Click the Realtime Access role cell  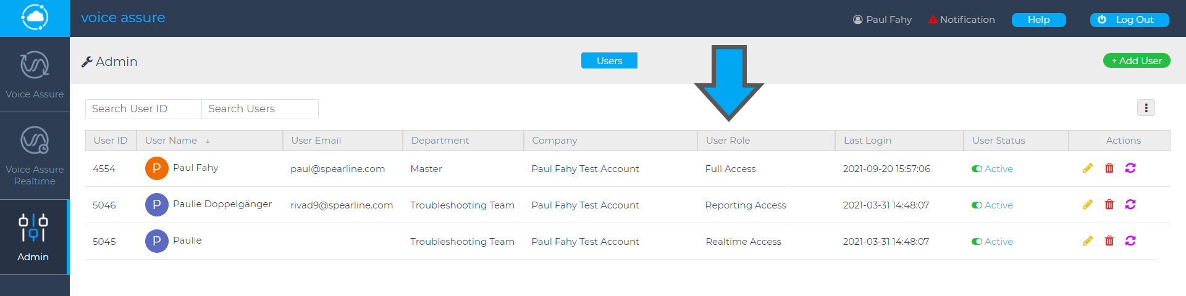[x=743, y=242]
